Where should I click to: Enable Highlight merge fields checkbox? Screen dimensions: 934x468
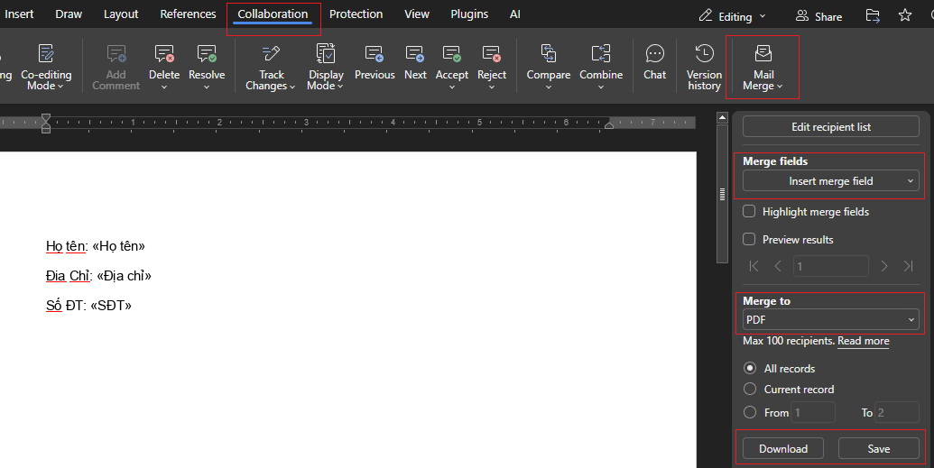pyautogui.click(x=749, y=211)
